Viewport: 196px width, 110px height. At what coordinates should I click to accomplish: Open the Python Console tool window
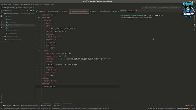[x=46, y=105]
